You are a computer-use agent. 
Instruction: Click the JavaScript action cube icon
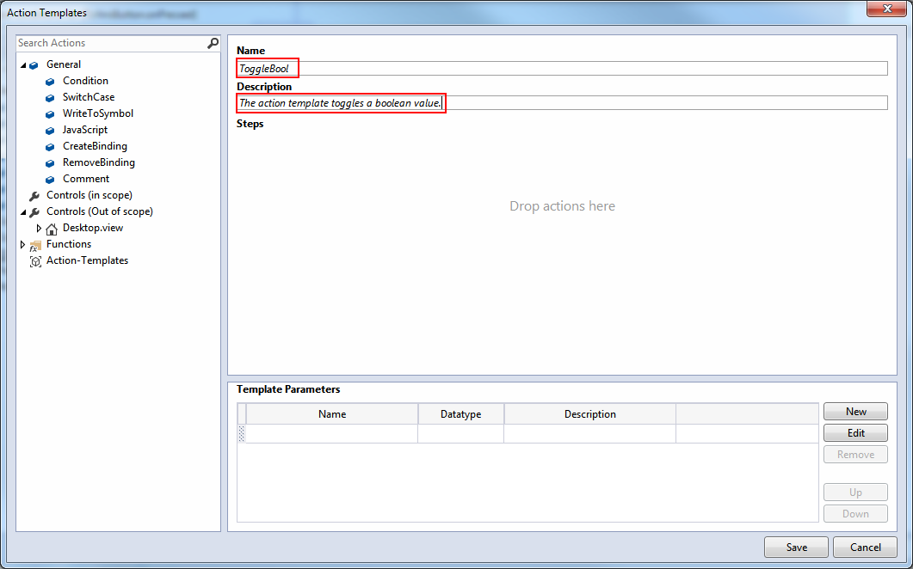click(50, 131)
